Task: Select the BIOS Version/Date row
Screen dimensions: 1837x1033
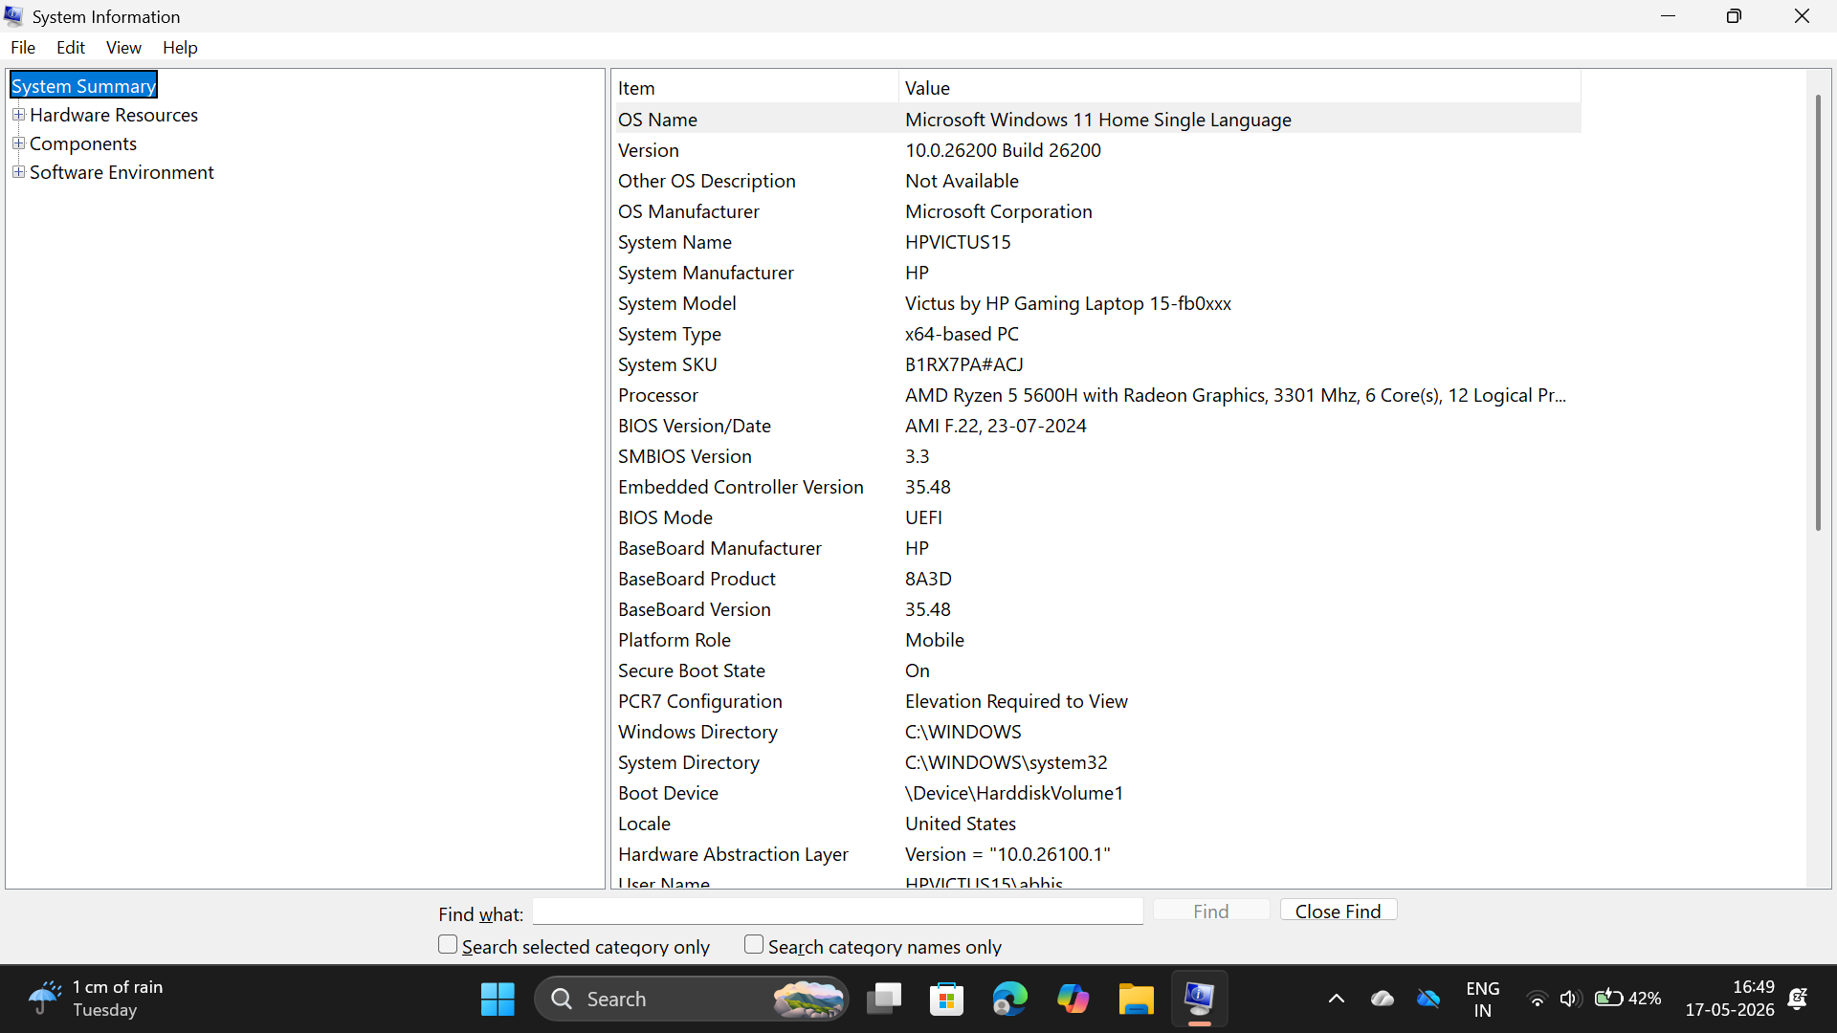Action: 1096,426
